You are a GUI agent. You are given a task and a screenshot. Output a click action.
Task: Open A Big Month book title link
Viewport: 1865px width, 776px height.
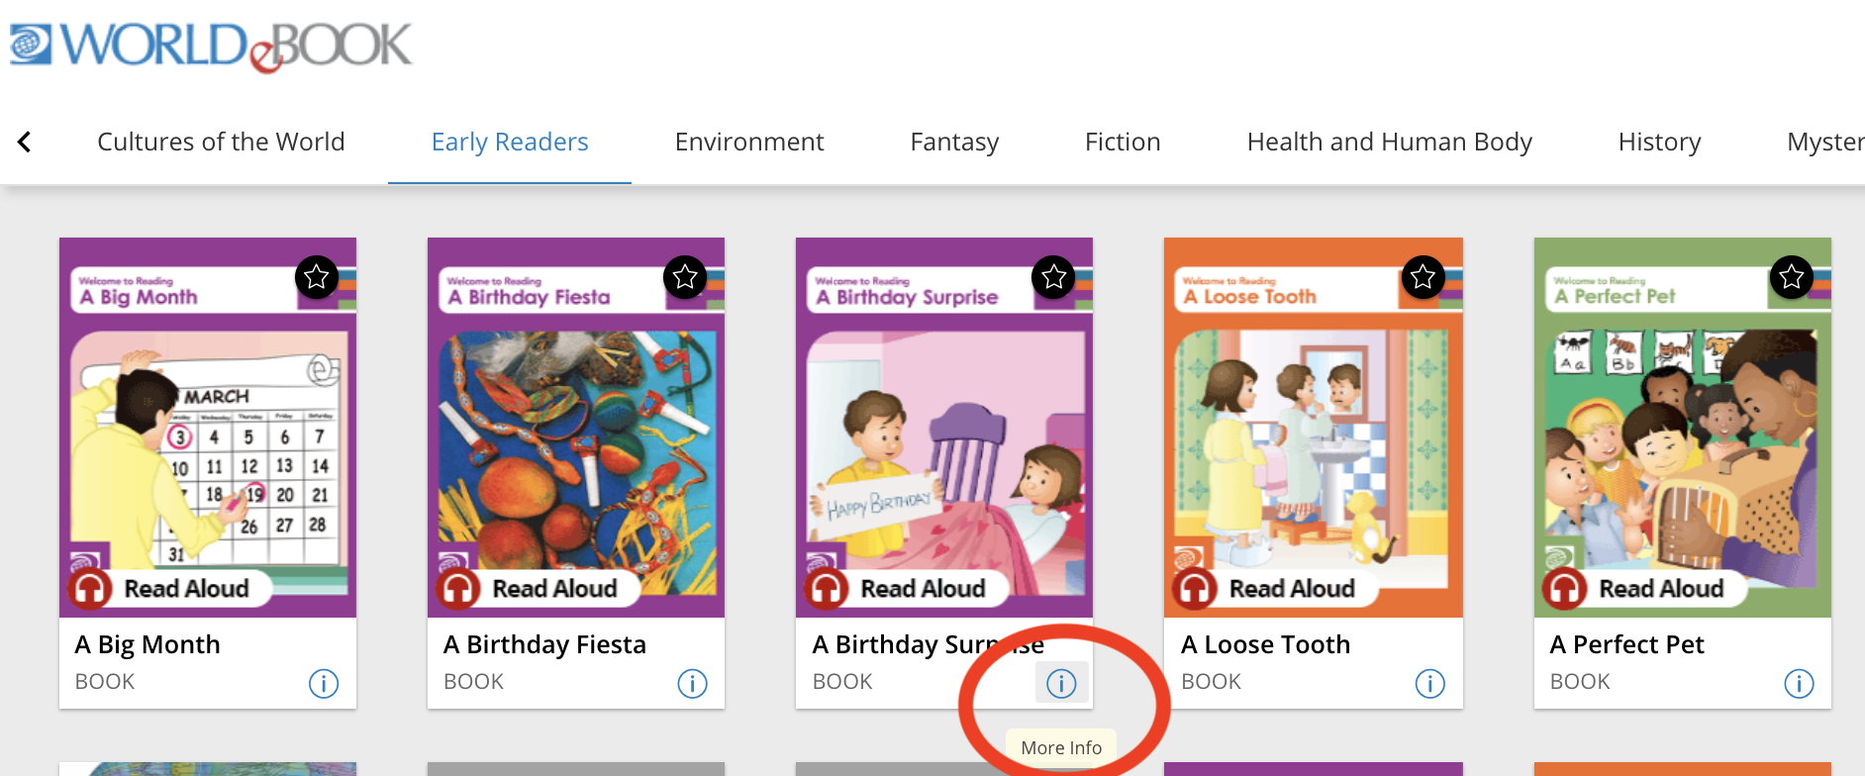pyautogui.click(x=147, y=644)
